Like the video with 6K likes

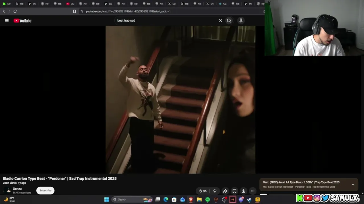tap(203, 191)
